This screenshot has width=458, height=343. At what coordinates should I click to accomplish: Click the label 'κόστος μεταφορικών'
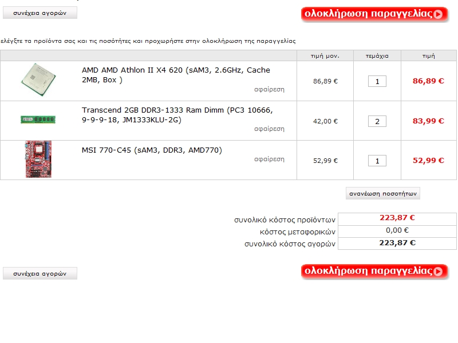coord(298,232)
